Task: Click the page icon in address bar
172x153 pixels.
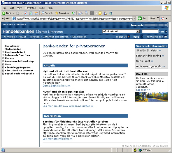Action: [x=14, y=18]
